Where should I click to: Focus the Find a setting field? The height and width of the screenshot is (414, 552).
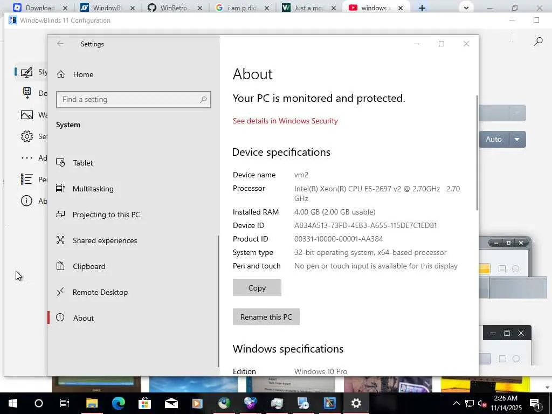[x=134, y=100]
